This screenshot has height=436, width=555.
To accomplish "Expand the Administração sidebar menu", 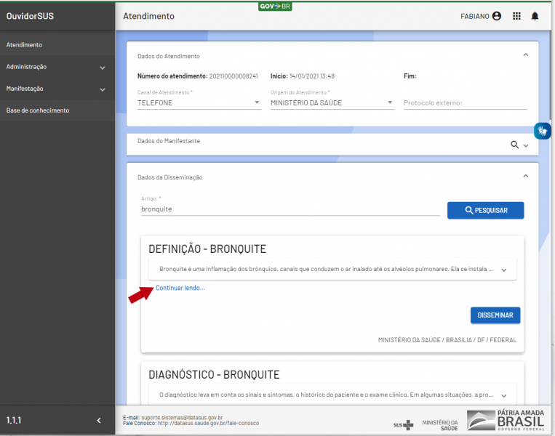I will coord(102,68).
